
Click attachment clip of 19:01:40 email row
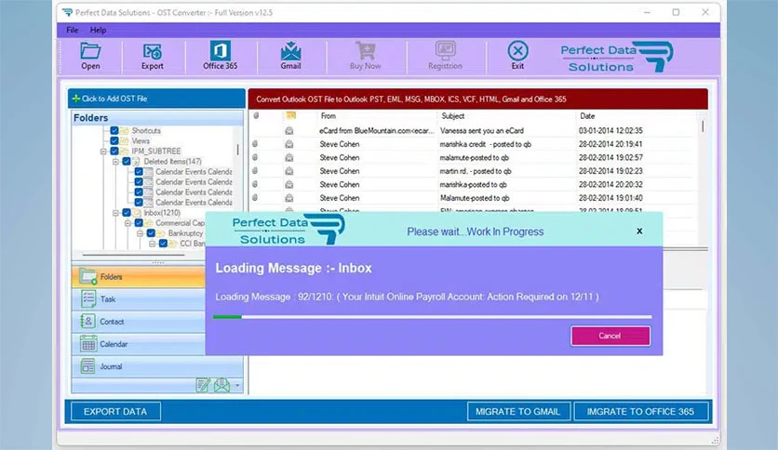tap(255, 197)
